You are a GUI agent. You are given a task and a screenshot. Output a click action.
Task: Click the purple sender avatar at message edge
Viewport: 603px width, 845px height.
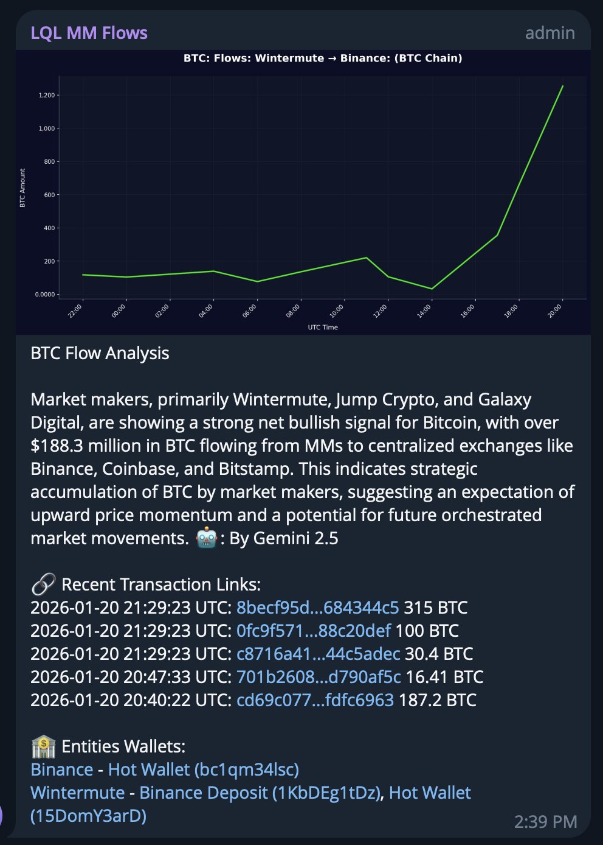(2, 815)
